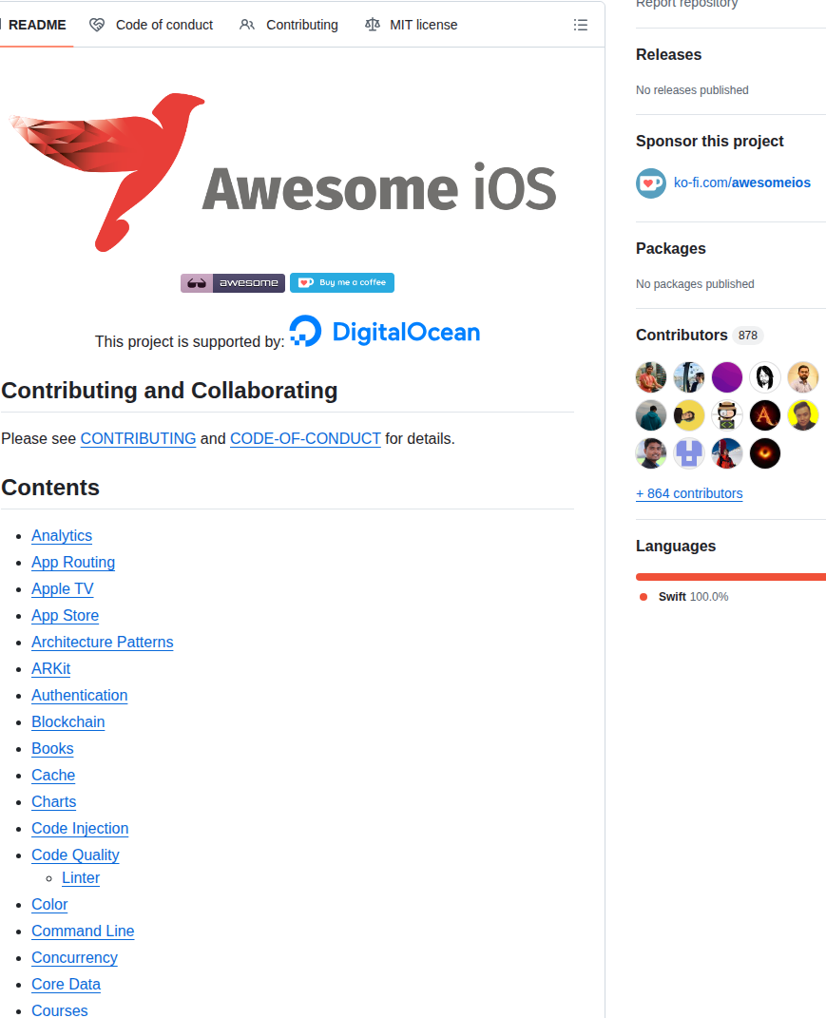Jump to Apple TV section
The width and height of the screenshot is (826, 1018).
coord(63,589)
